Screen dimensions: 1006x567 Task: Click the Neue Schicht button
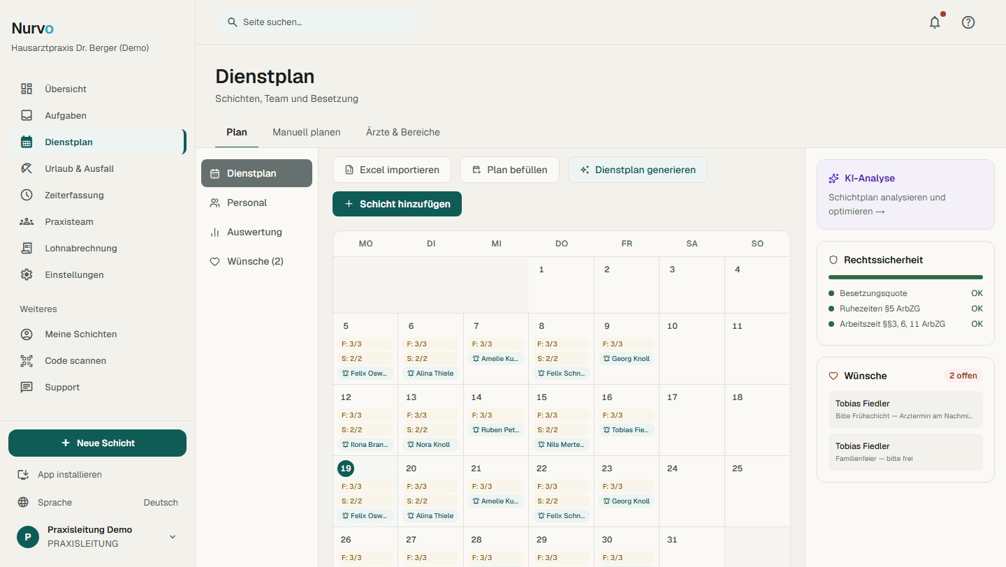(x=97, y=443)
